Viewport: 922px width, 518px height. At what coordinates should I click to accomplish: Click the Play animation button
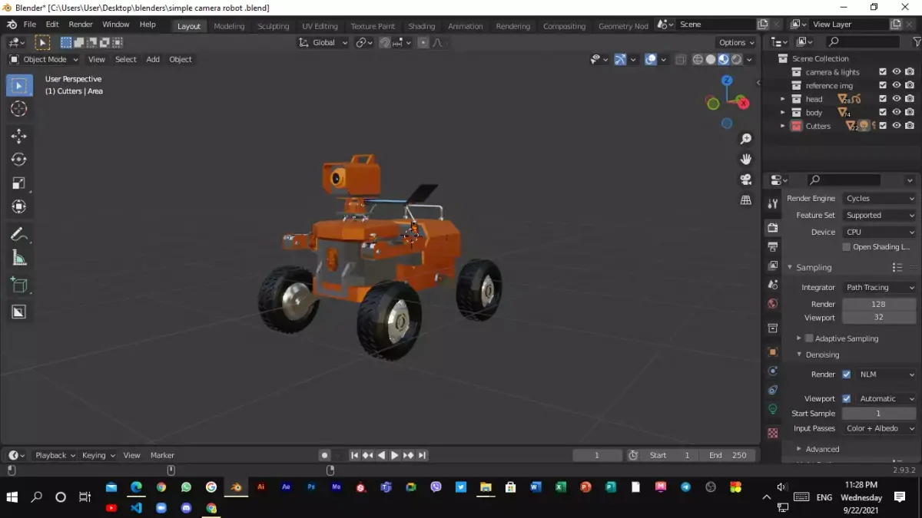tap(395, 455)
